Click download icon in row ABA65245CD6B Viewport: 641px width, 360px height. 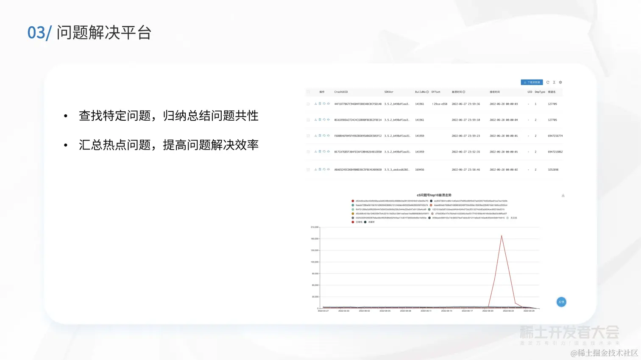(316, 169)
